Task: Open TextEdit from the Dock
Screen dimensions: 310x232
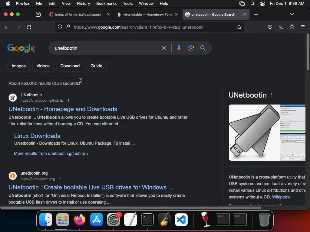Action: click(130, 219)
